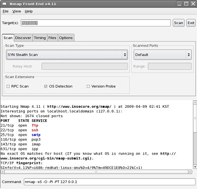Maximize the Nmap Front End window
Image resolution: width=197 pixels, height=189 pixels.
186,4
